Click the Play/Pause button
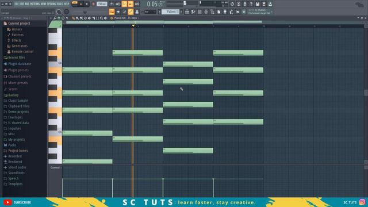Image resolution: width=368 pixels, height=207 pixels. click(x=80, y=4)
